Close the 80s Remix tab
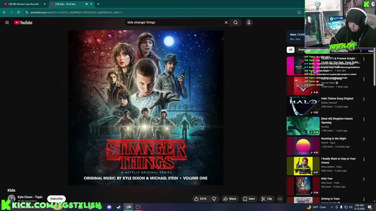376x211 pixels. 44,4
